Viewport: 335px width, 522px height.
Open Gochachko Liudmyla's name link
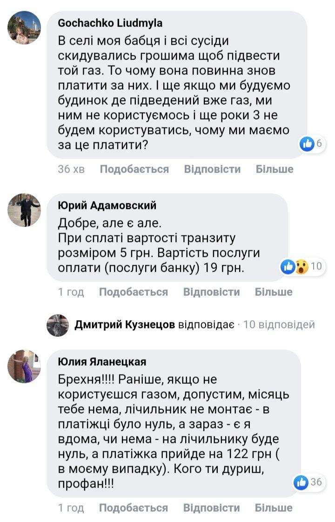pos(110,23)
